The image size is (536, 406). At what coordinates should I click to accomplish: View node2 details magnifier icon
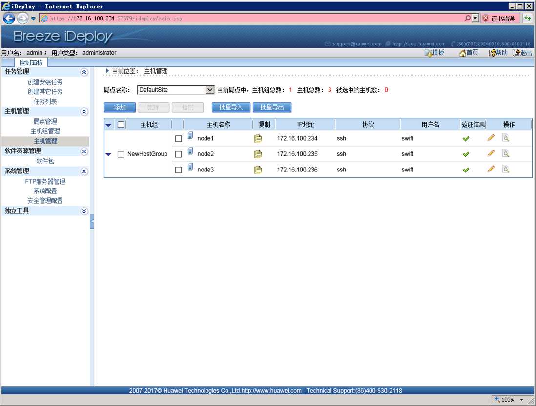point(506,153)
